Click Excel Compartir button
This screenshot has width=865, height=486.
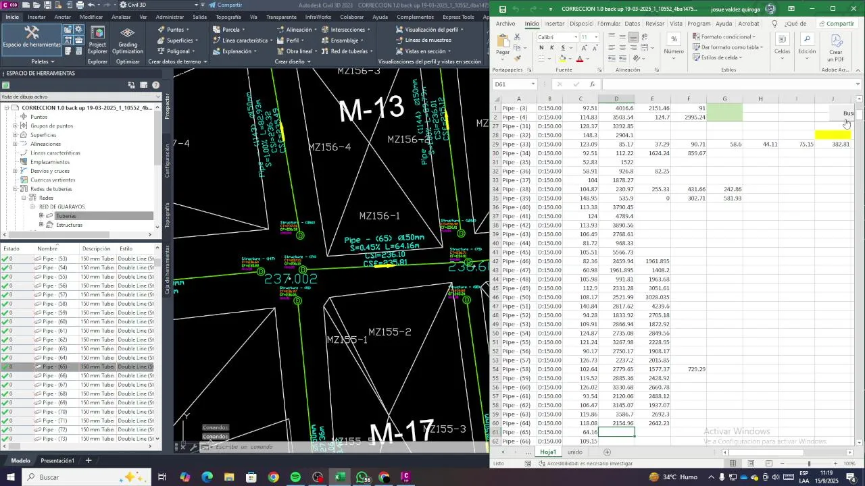click(x=836, y=24)
